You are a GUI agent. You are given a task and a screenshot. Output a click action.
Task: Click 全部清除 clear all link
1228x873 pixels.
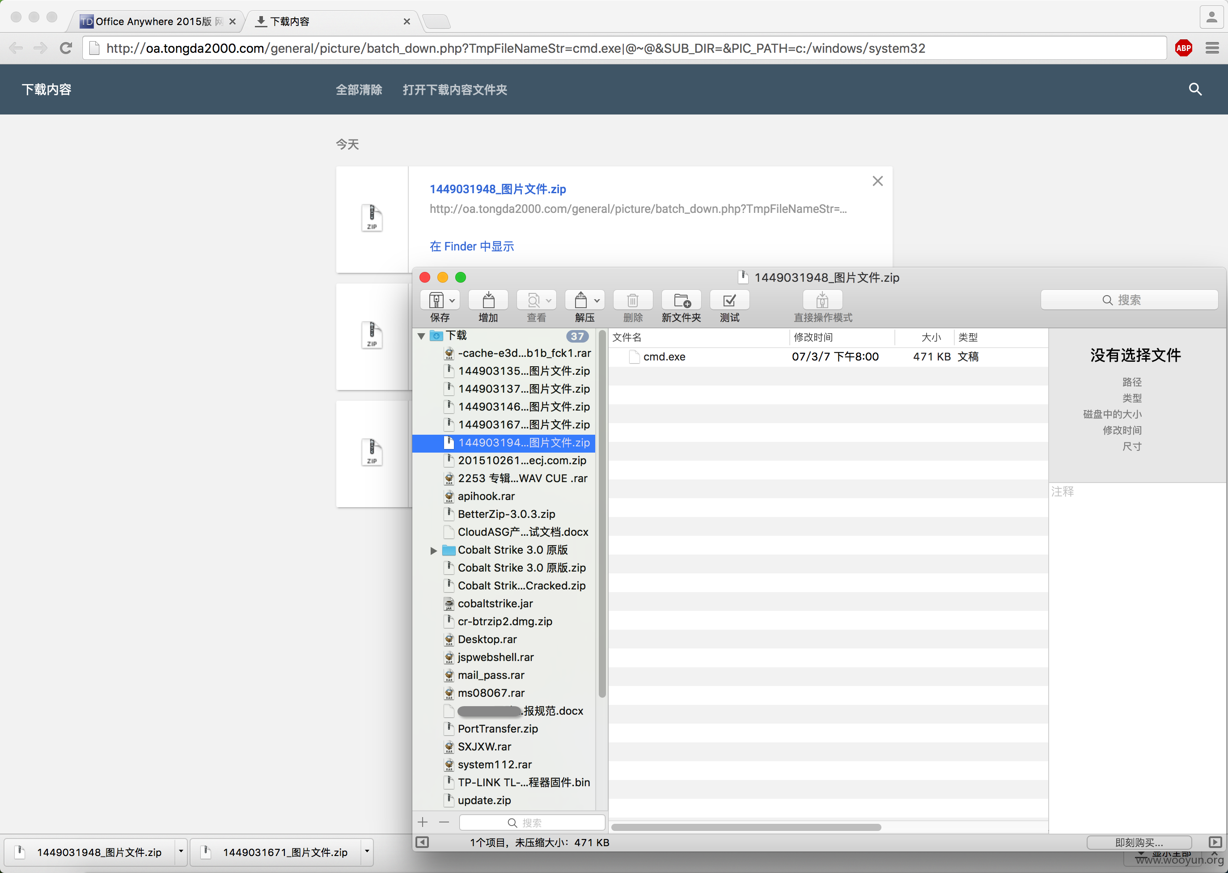pyautogui.click(x=359, y=90)
